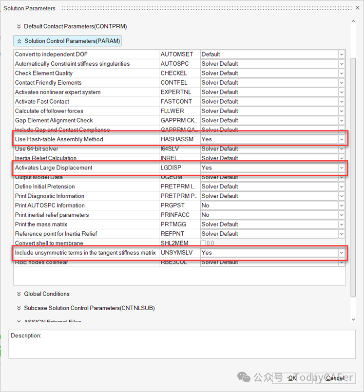Open FLLWER value dropdown
The height and width of the screenshot is (392, 364).
(342, 111)
